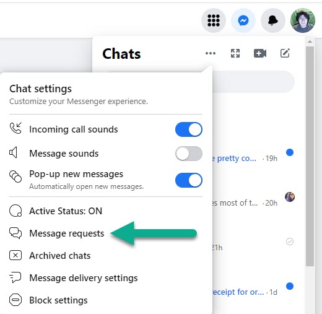Click the scrollbar up arrow
322x314 pixels.
[x=310, y=41]
